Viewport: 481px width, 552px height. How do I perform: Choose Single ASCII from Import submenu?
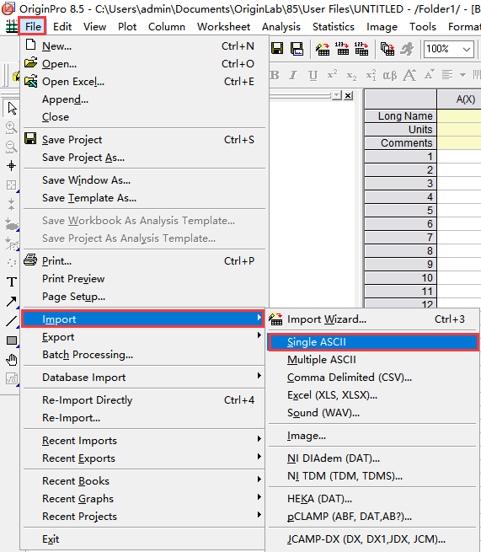click(x=373, y=342)
